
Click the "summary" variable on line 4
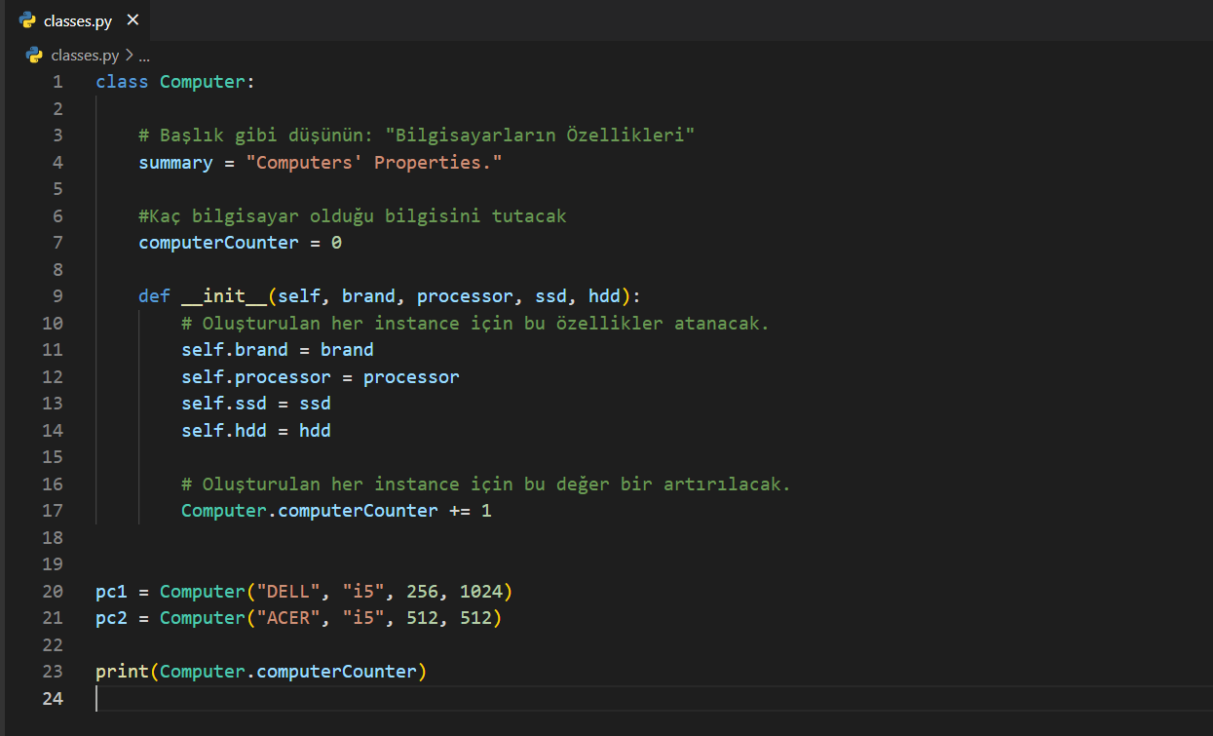pos(175,163)
